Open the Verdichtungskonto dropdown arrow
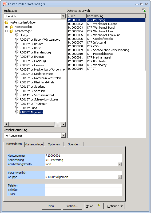This screenshot has width=151, height=213. (x=120, y=164)
